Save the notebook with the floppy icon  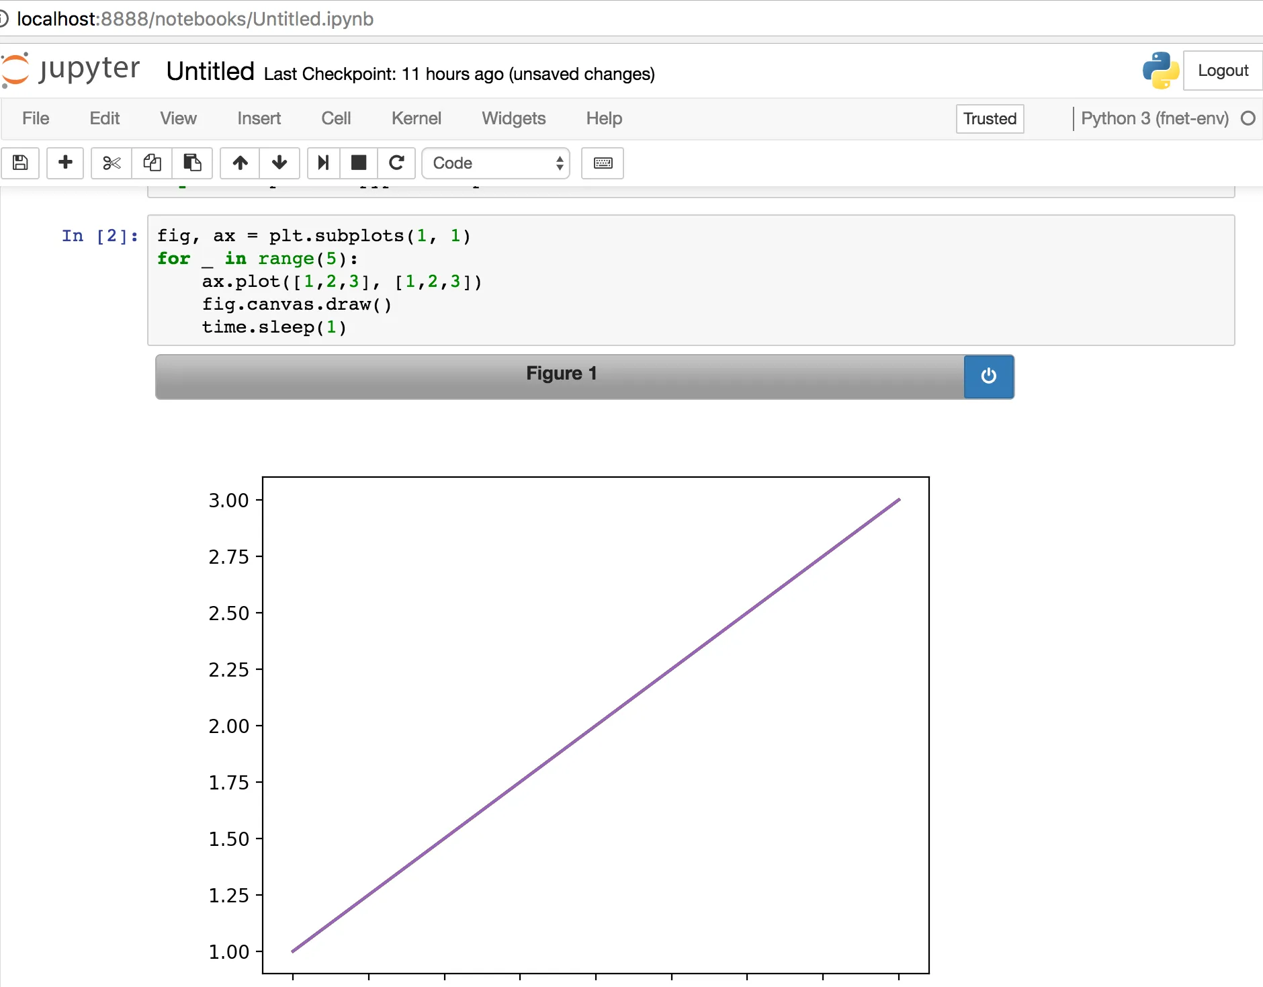(x=20, y=163)
